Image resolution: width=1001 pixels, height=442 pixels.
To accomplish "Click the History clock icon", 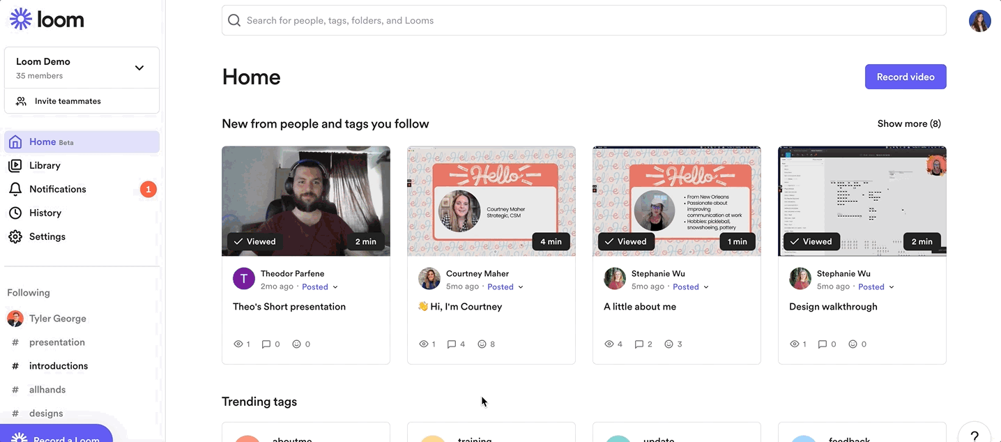I will (15, 213).
